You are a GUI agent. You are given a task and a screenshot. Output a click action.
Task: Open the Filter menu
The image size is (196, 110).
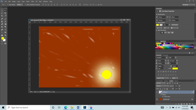(32, 2)
